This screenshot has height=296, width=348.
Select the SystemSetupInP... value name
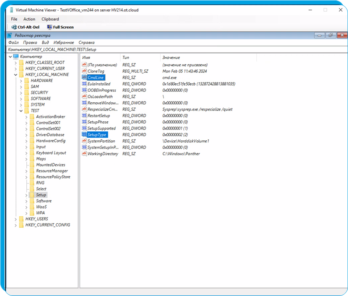(x=103, y=148)
